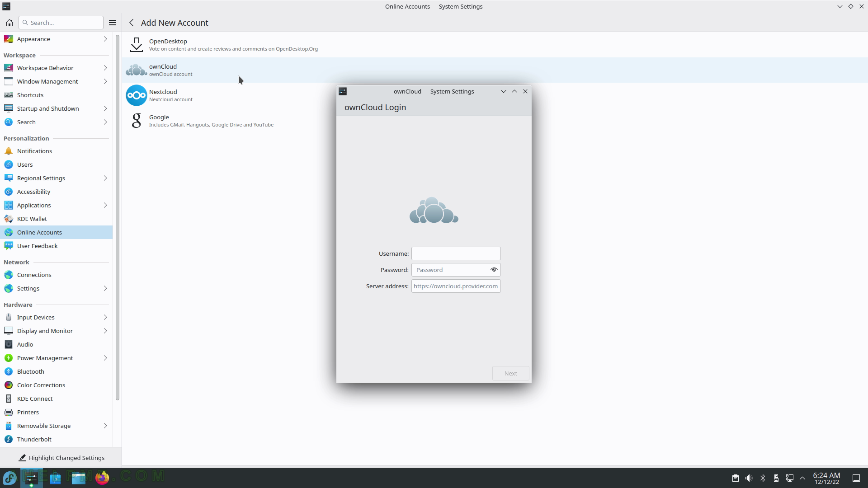Click the Printers icon in sidebar
Image resolution: width=868 pixels, height=488 pixels.
[x=9, y=412]
